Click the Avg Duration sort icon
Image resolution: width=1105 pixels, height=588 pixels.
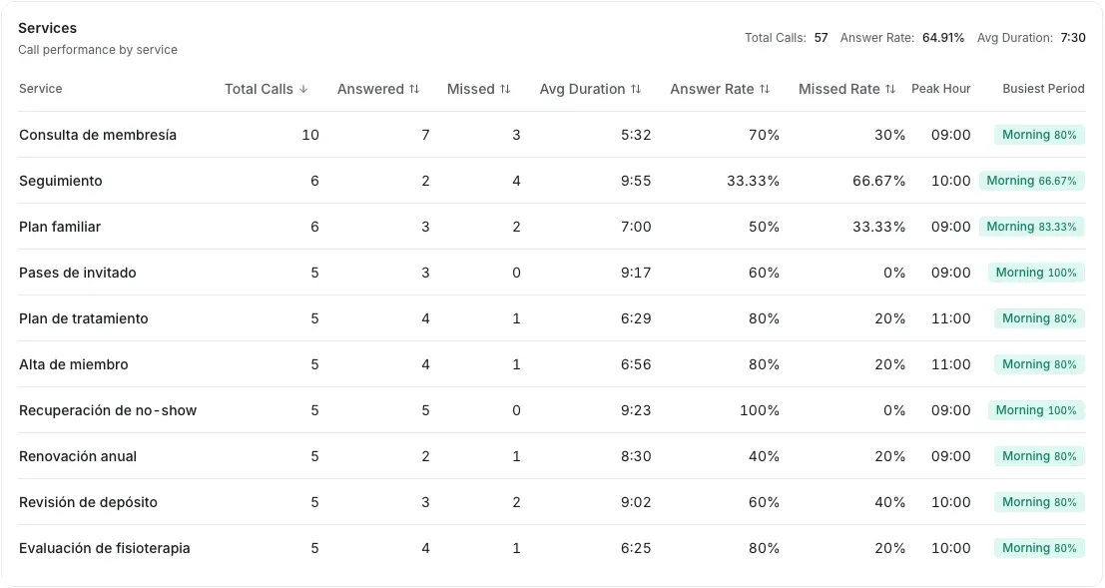click(636, 89)
